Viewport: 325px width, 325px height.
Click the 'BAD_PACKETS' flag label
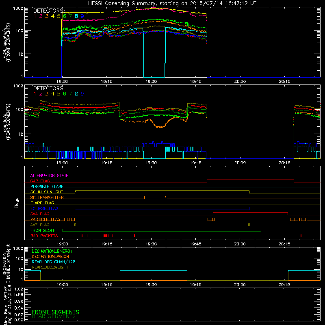(44, 236)
